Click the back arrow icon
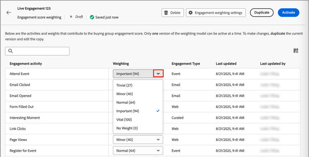 [9, 13]
